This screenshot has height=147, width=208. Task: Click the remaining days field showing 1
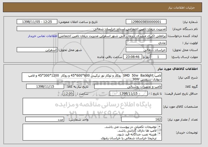point(158,57)
